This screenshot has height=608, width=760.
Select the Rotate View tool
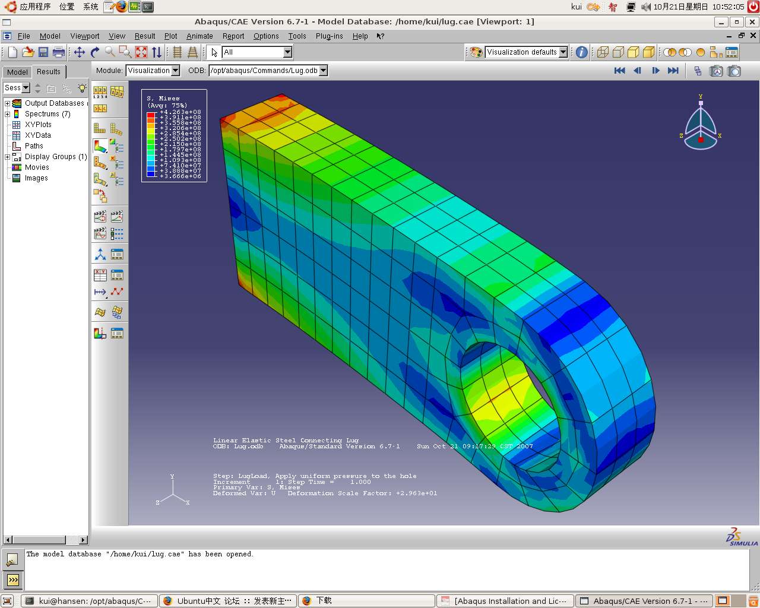pyautogui.click(x=95, y=52)
